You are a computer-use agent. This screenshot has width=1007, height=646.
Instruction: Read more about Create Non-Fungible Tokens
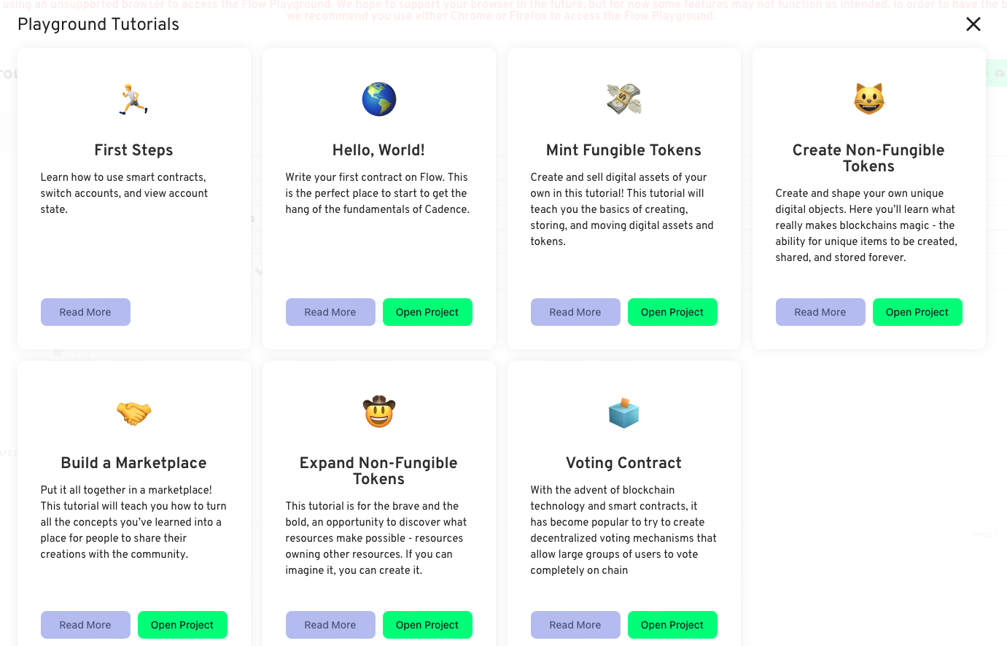coord(820,312)
